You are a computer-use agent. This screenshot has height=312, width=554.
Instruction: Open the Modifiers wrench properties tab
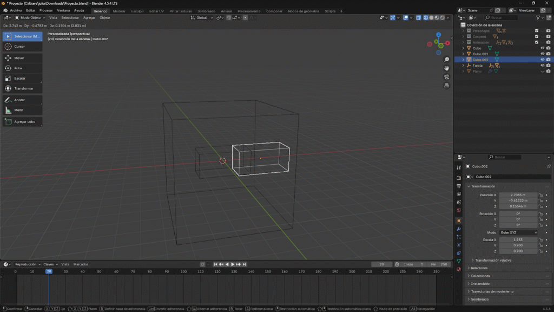click(x=459, y=229)
